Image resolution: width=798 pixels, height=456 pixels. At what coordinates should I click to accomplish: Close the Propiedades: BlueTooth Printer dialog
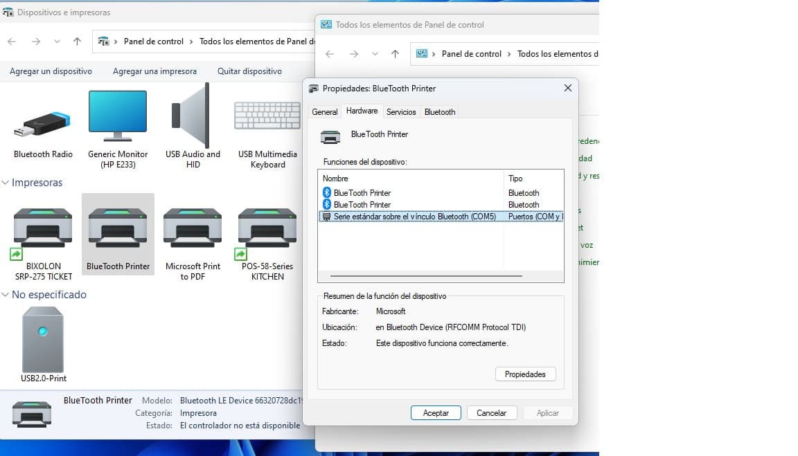[x=568, y=88]
